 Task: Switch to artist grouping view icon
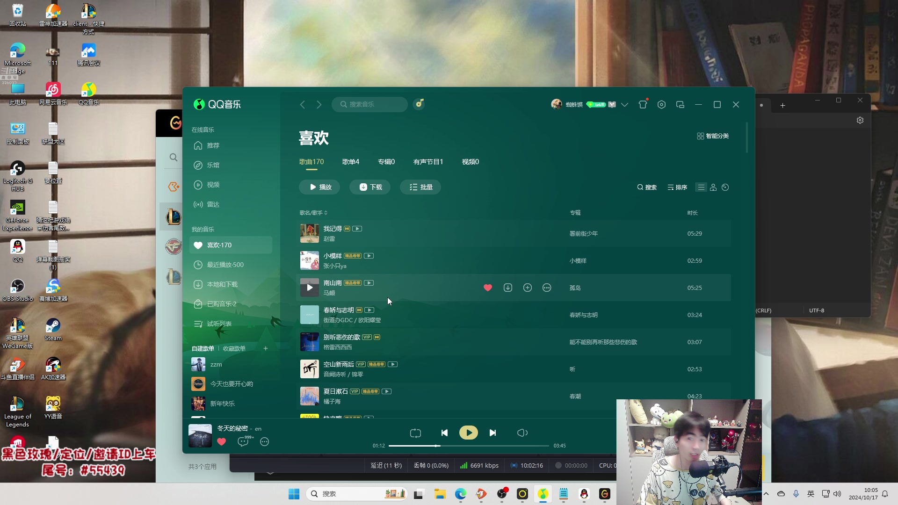click(713, 188)
